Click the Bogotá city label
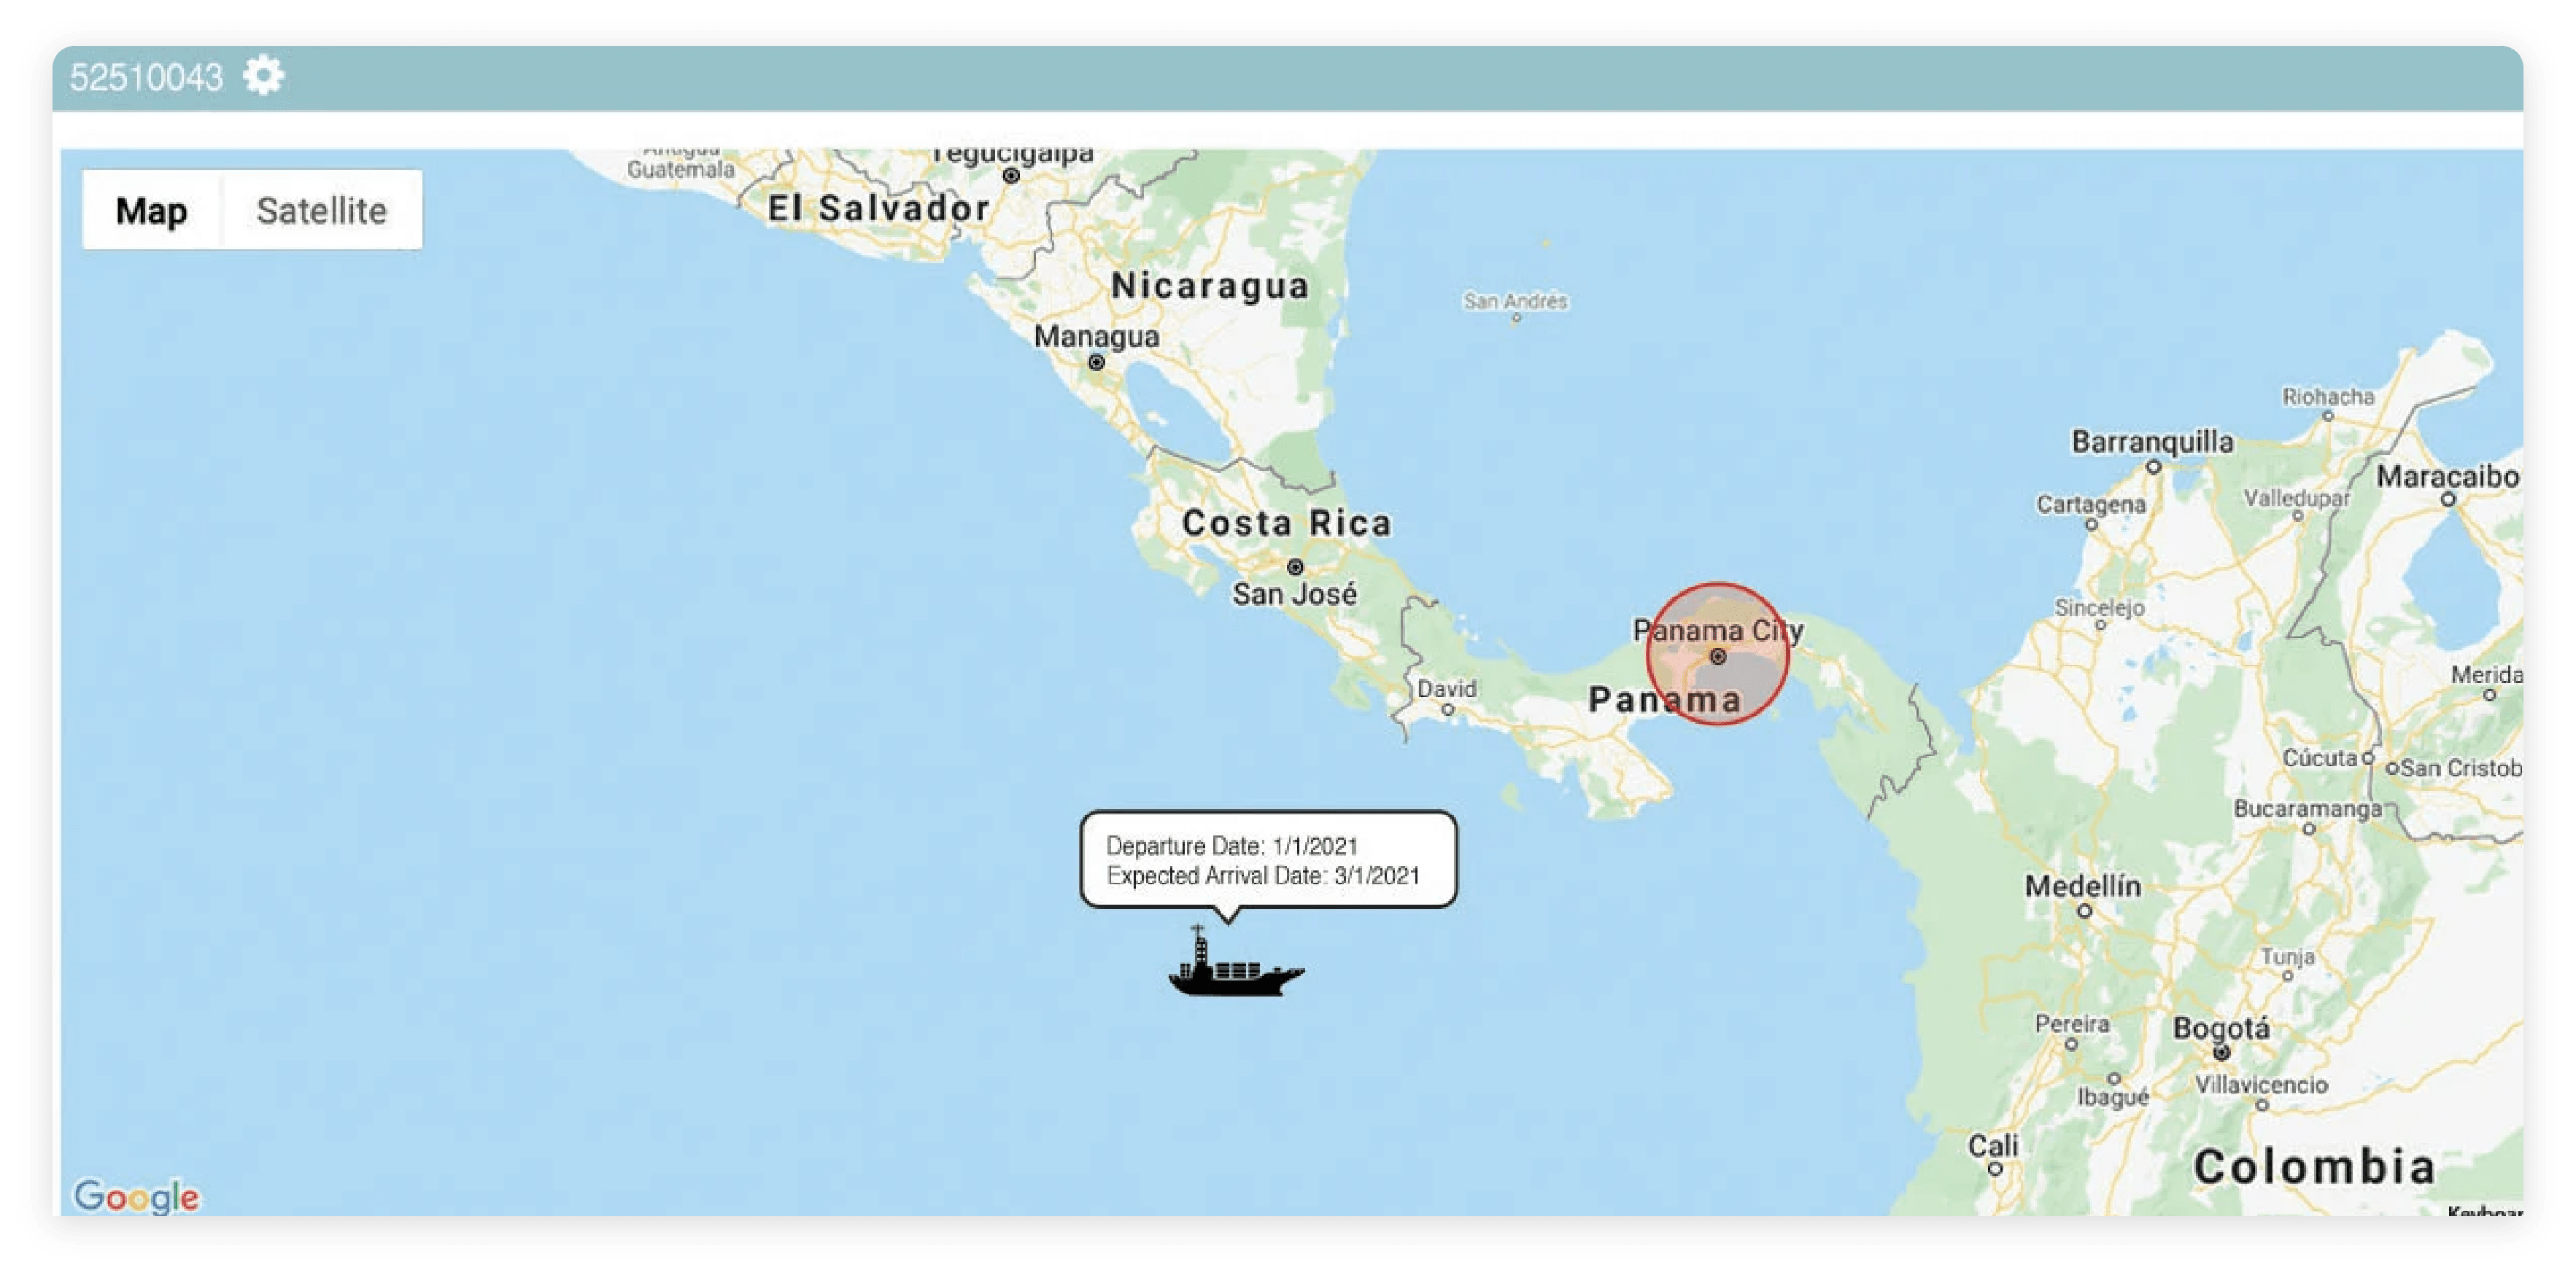The height and width of the screenshot is (1275, 2576). click(2221, 1028)
